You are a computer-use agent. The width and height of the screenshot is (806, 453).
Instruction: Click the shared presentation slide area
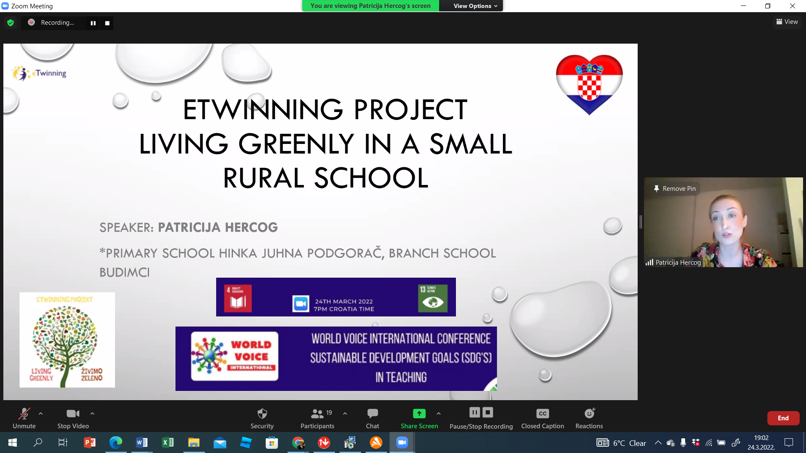pyautogui.click(x=320, y=222)
